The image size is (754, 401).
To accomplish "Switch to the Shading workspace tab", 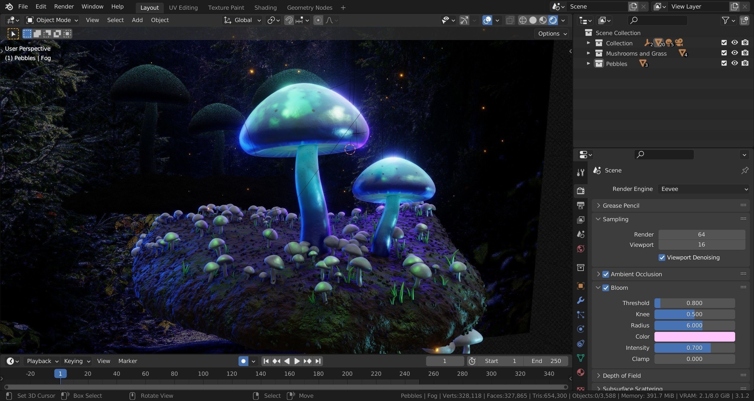I will (x=265, y=8).
